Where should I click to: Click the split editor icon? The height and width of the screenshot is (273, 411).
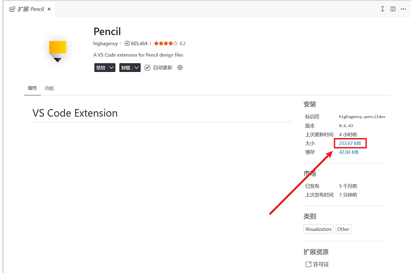pos(393,9)
